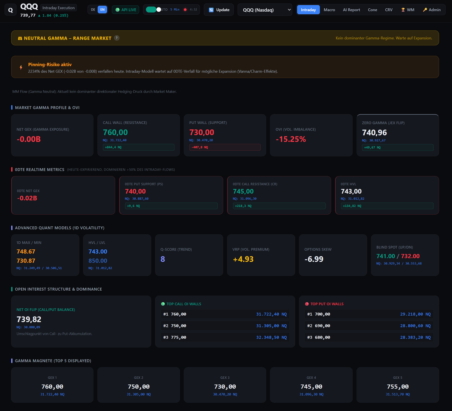This screenshot has width=452, height=411.
Task: Click the Update button
Action: pyautogui.click(x=219, y=10)
